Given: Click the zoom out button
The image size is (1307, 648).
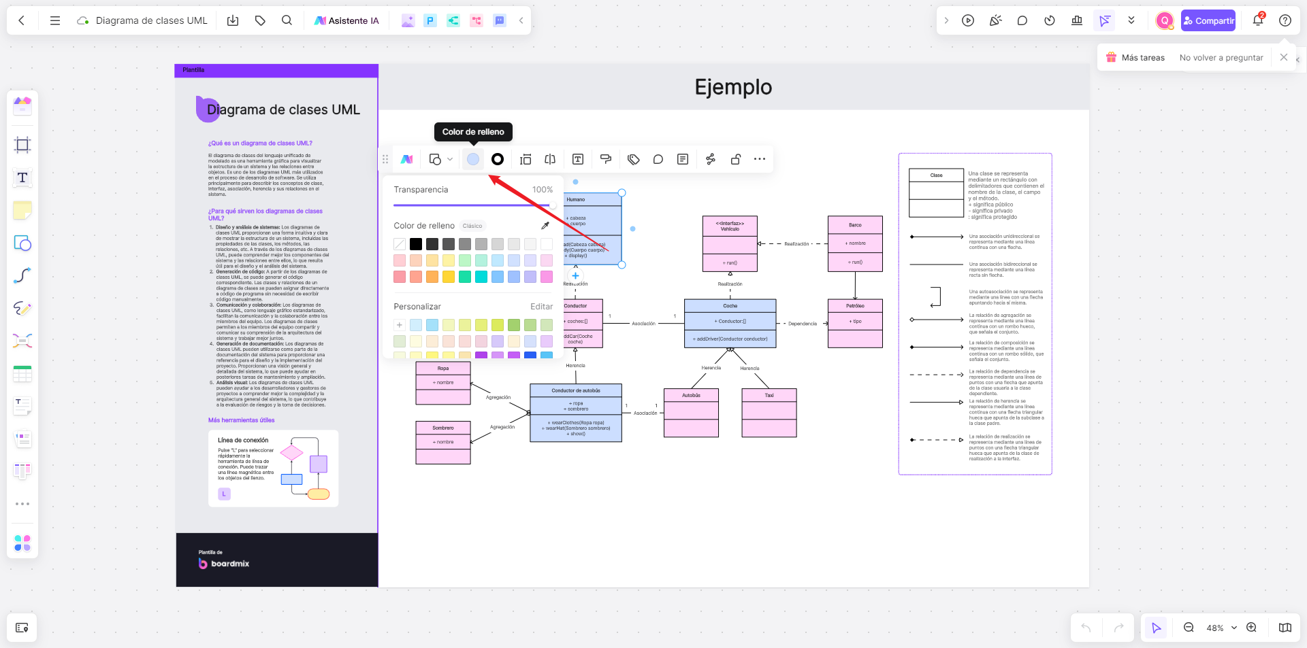Looking at the screenshot, I should click(1189, 628).
